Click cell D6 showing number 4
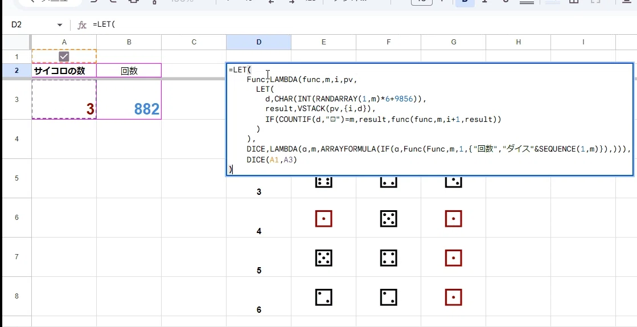Viewport: 637px width, 327px height. pyautogui.click(x=259, y=218)
